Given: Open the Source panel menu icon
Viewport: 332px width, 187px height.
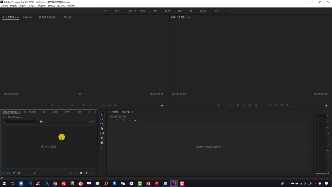Looking at the screenshot, I should [18, 17].
